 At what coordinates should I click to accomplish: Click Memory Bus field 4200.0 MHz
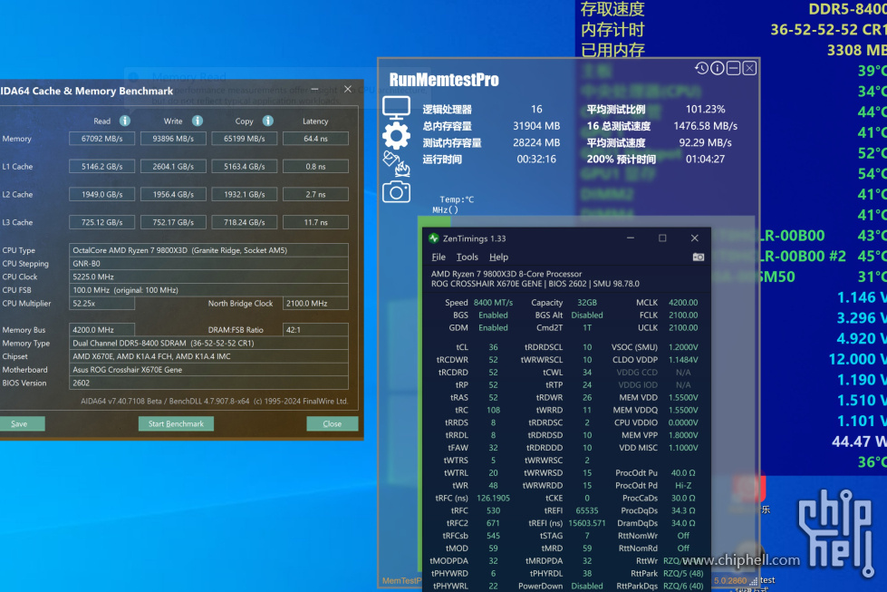point(101,330)
